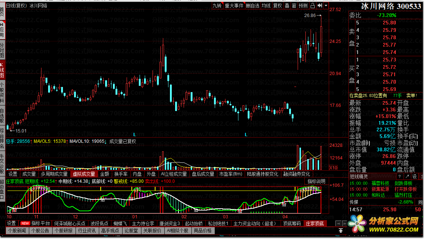
Task: Click the X10 volume scale label
Action: 334,168
